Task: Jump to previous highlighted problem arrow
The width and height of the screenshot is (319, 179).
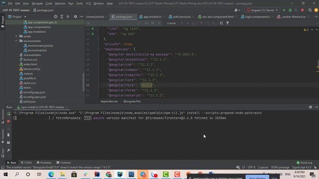Action: (x=312, y=30)
